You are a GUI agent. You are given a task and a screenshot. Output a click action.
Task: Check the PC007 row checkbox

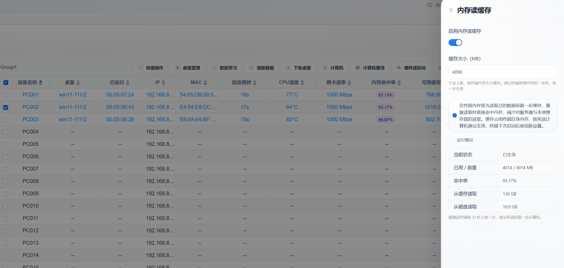[6, 169]
